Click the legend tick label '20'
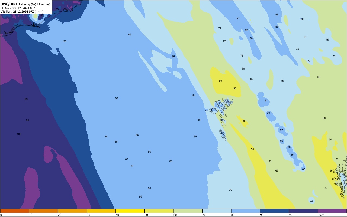The image size is (347, 217). [60, 215]
